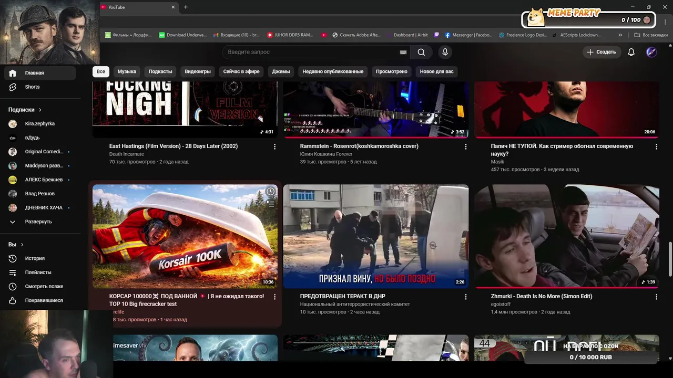The height and width of the screenshot is (378, 673).
Task: Open the Twitch bookmark icon
Action: tap(436, 35)
